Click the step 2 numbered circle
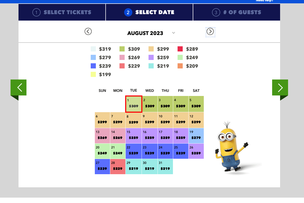The image size is (304, 203). pyautogui.click(x=128, y=12)
